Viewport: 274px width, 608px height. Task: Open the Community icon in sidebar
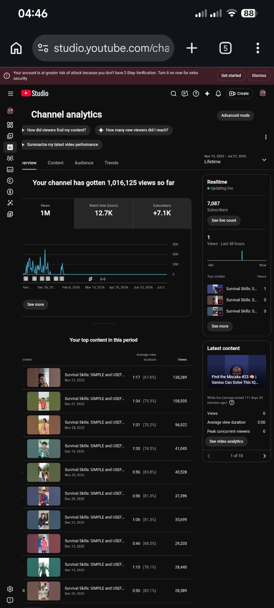(x=10, y=158)
